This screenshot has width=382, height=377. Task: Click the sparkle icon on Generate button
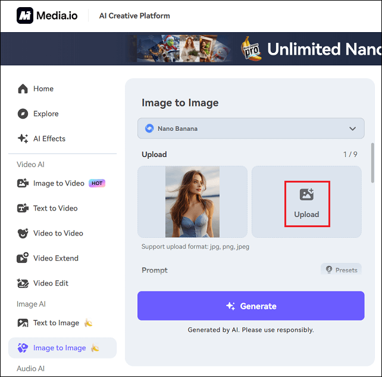(230, 306)
